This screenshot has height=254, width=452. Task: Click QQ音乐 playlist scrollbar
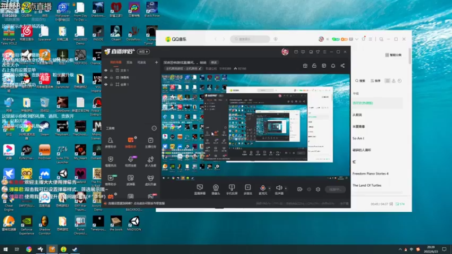pyautogui.click(x=410, y=56)
